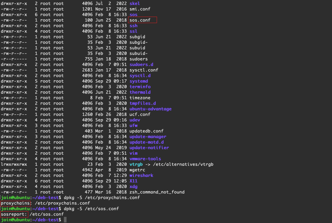Screen dimensions: 332x223
Task: Click the sudoers permissions -r--r-----
Action: pos(14,59)
